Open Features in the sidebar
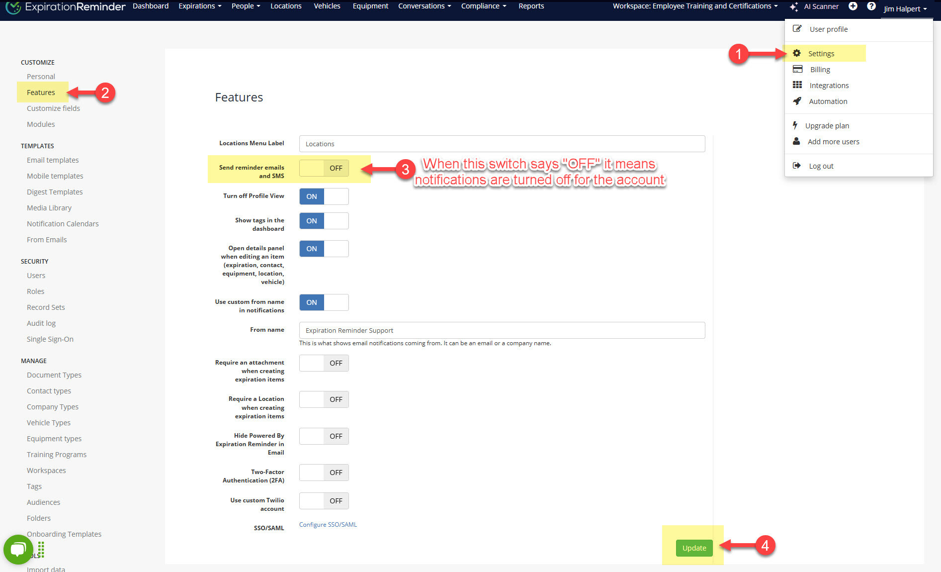Screen dimensions: 941x572 41,93
